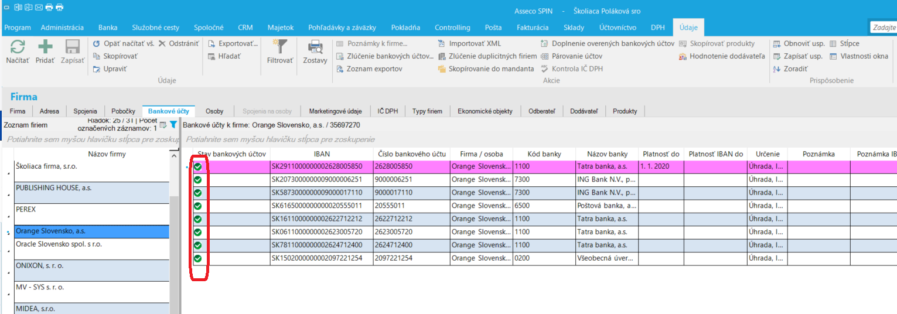
Task: Click Opäť načítať vš. in ribbon
Action: point(123,43)
